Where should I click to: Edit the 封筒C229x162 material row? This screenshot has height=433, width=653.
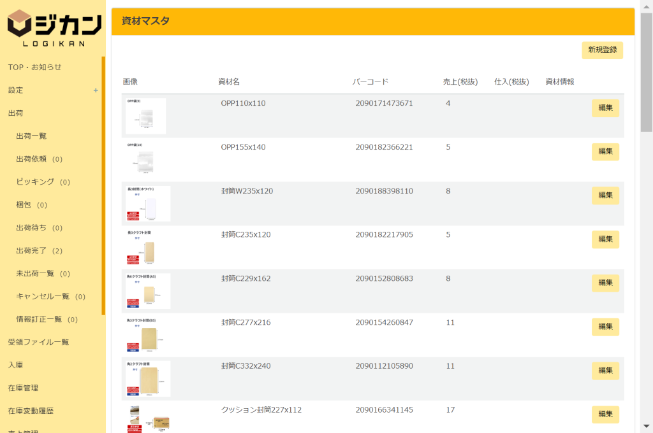coord(605,283)
